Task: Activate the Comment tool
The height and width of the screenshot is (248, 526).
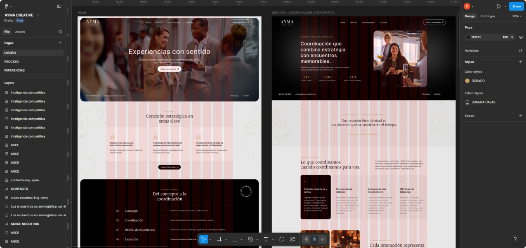Action: click(282, 239)
